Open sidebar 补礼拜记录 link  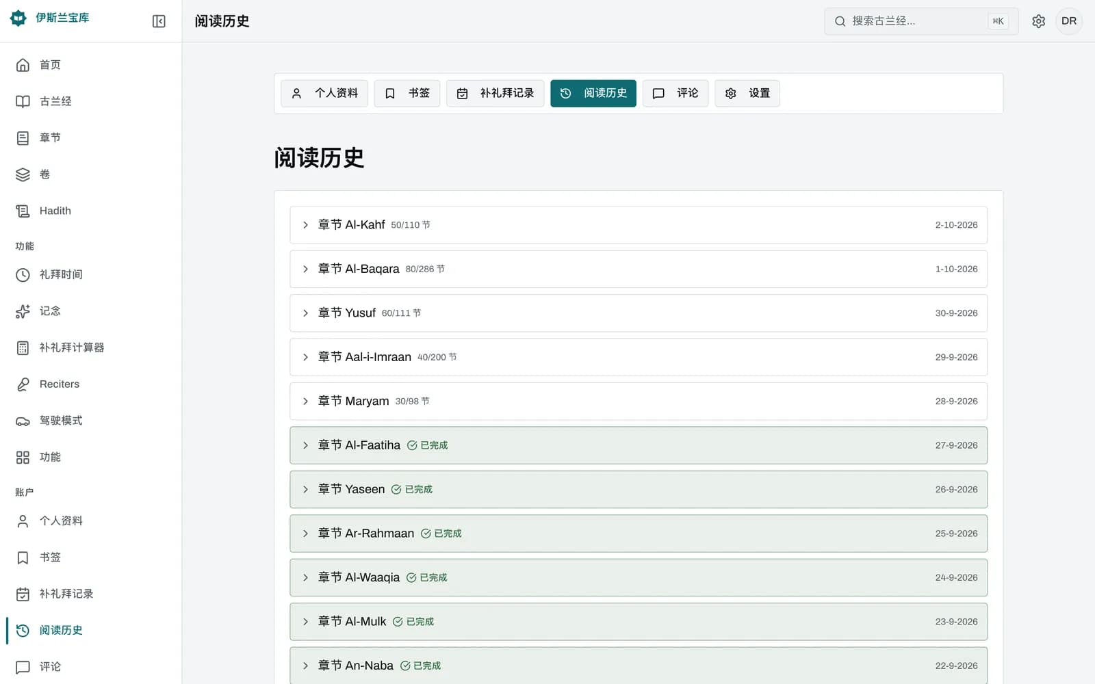[90, 594]
